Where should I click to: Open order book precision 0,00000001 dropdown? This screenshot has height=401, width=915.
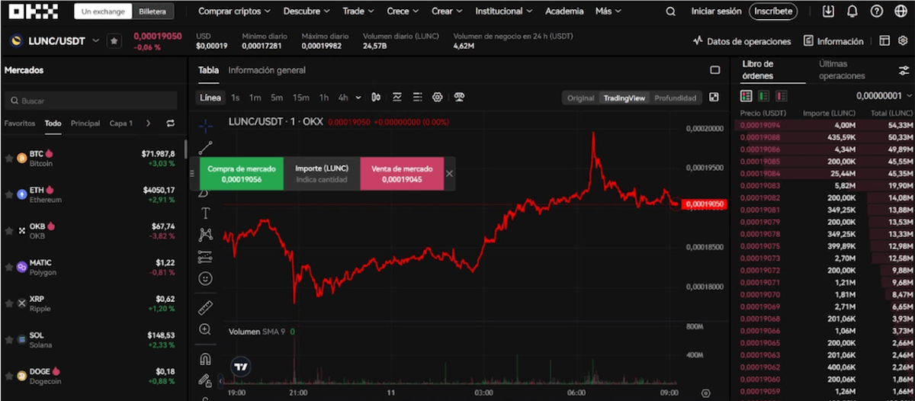(x=882, y=96)
